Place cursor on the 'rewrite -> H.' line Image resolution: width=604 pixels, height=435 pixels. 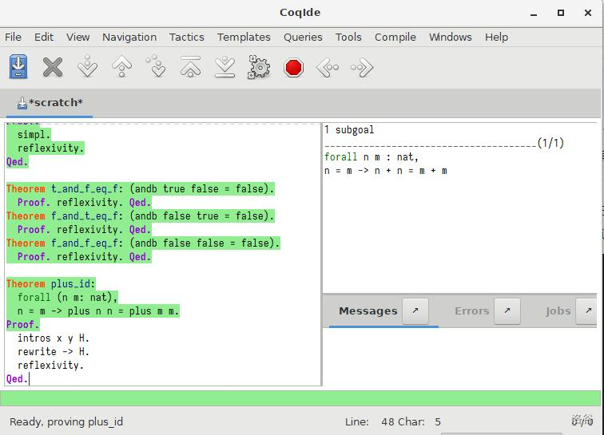[x=54, y=351]
